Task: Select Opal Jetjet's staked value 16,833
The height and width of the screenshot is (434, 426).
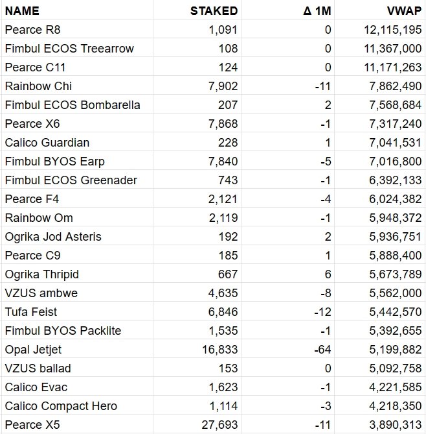Action: [x=218, y=350]
